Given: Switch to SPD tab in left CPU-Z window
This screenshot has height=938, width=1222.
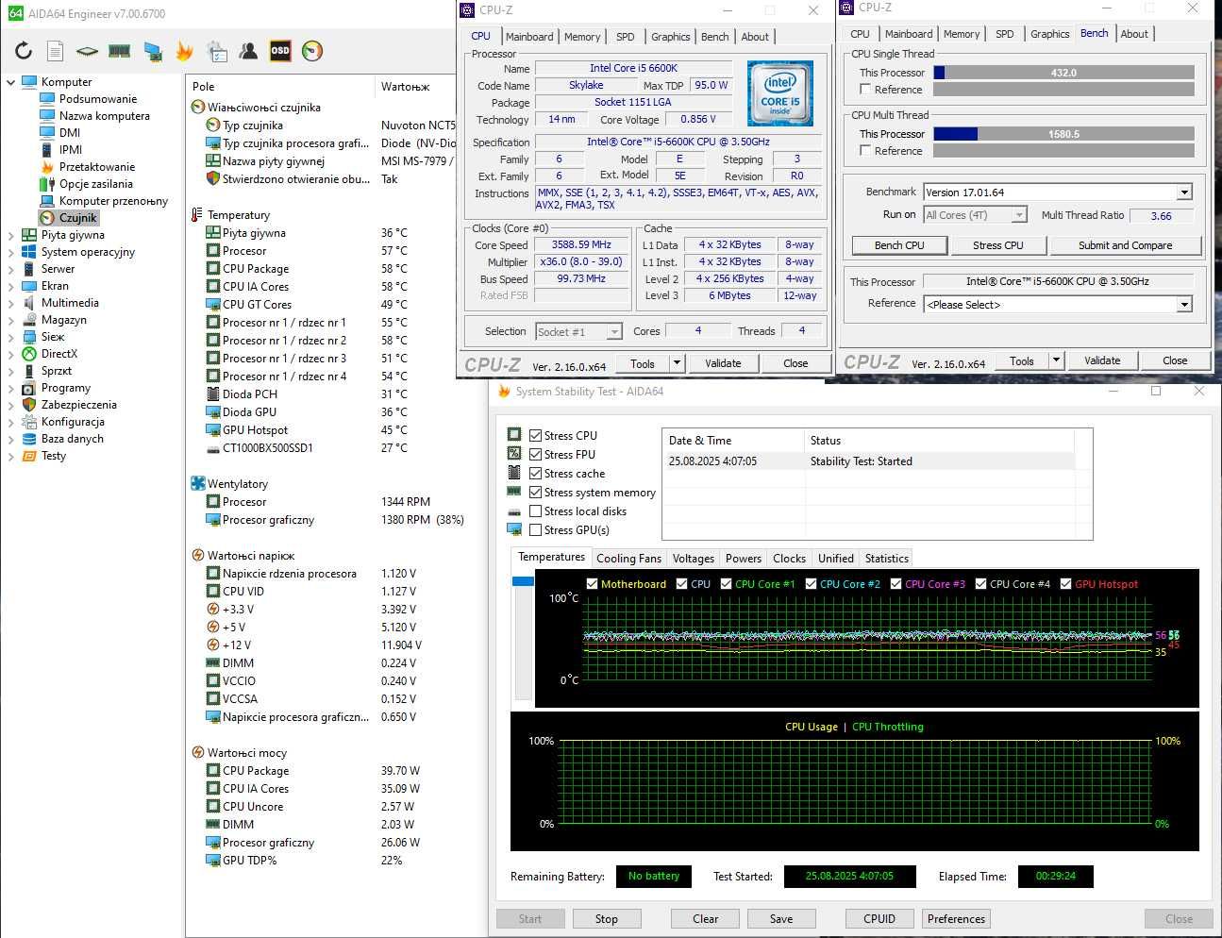Looking at the screenshot, I should point(625,37).
